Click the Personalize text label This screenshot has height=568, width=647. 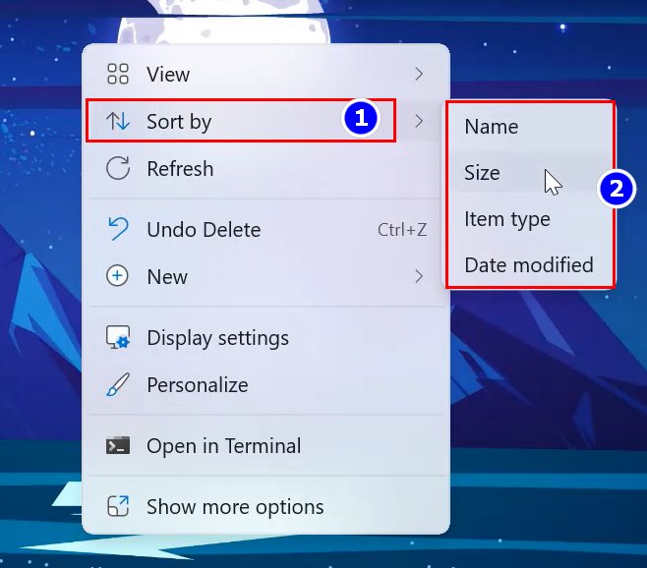(x=197, y=385)
